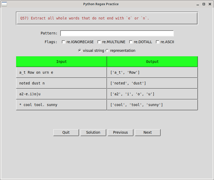
Task: Click the output showing ['cool', 'tool', 'sunny']
Action: (152, 104)
